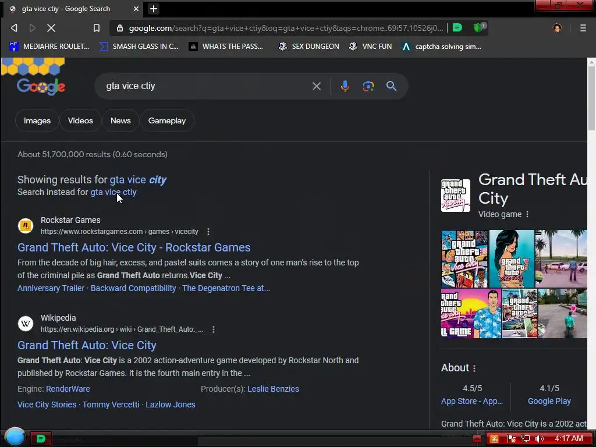Click the vertical page scrollbar thumb
596x447 pixels.
[x=591, y=99]
